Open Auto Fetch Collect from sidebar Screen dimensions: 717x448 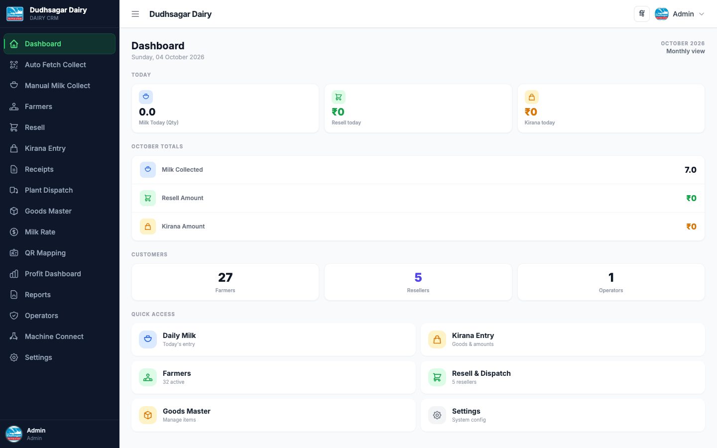tap(60, 65)
